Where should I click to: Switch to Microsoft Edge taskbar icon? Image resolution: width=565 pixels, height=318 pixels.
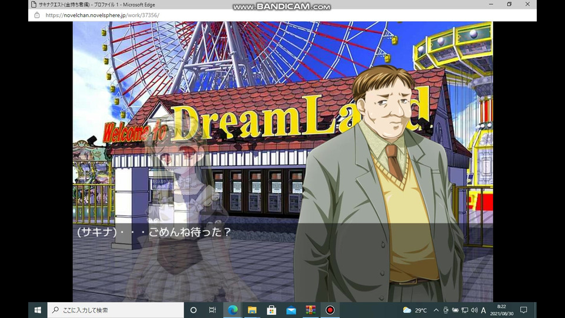pyautogui.click(x=232, y=310)
